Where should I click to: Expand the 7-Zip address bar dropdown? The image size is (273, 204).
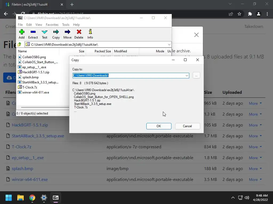pos(169,45)
